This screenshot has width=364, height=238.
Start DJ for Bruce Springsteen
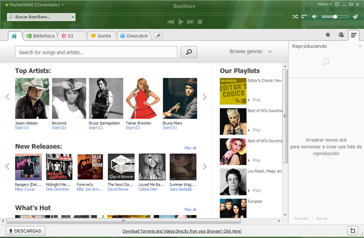[96, 128]
